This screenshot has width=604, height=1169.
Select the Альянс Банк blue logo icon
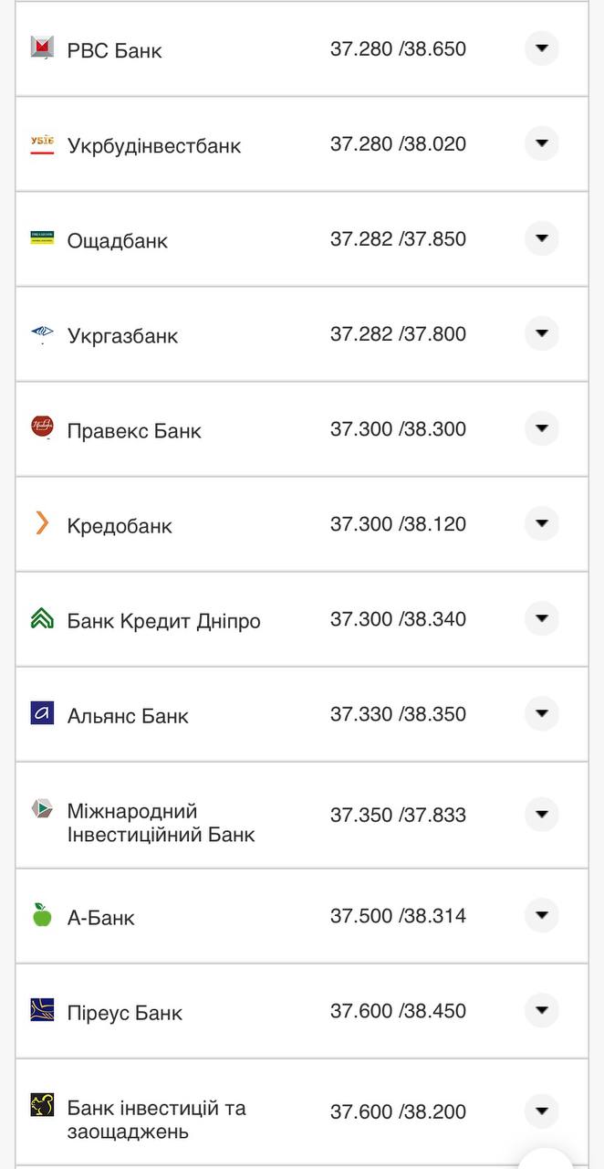pos(40,714)
